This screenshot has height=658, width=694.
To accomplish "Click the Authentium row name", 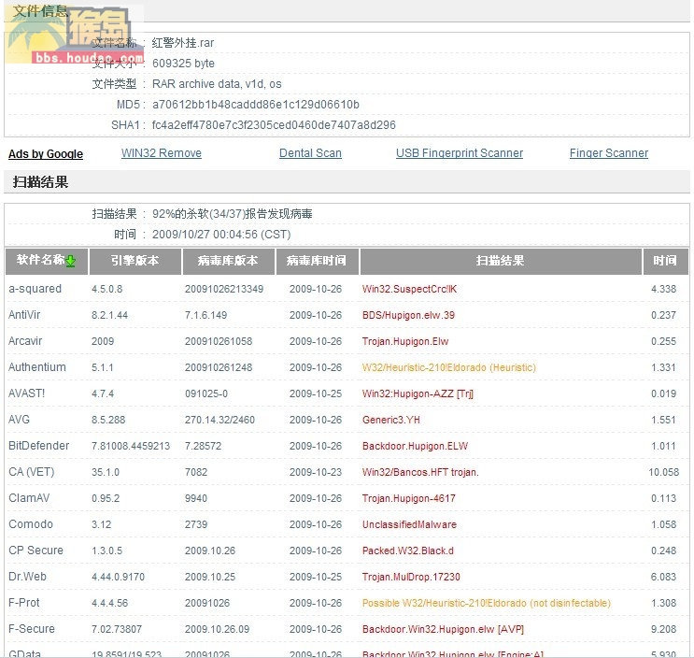I will [37, 367].
